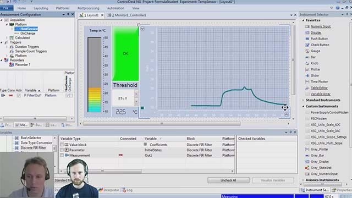Open the Postprocessing ribbon tab
The width and height of the screenshot is (352, 198).
pyautogui.click(x=88, y=8)
